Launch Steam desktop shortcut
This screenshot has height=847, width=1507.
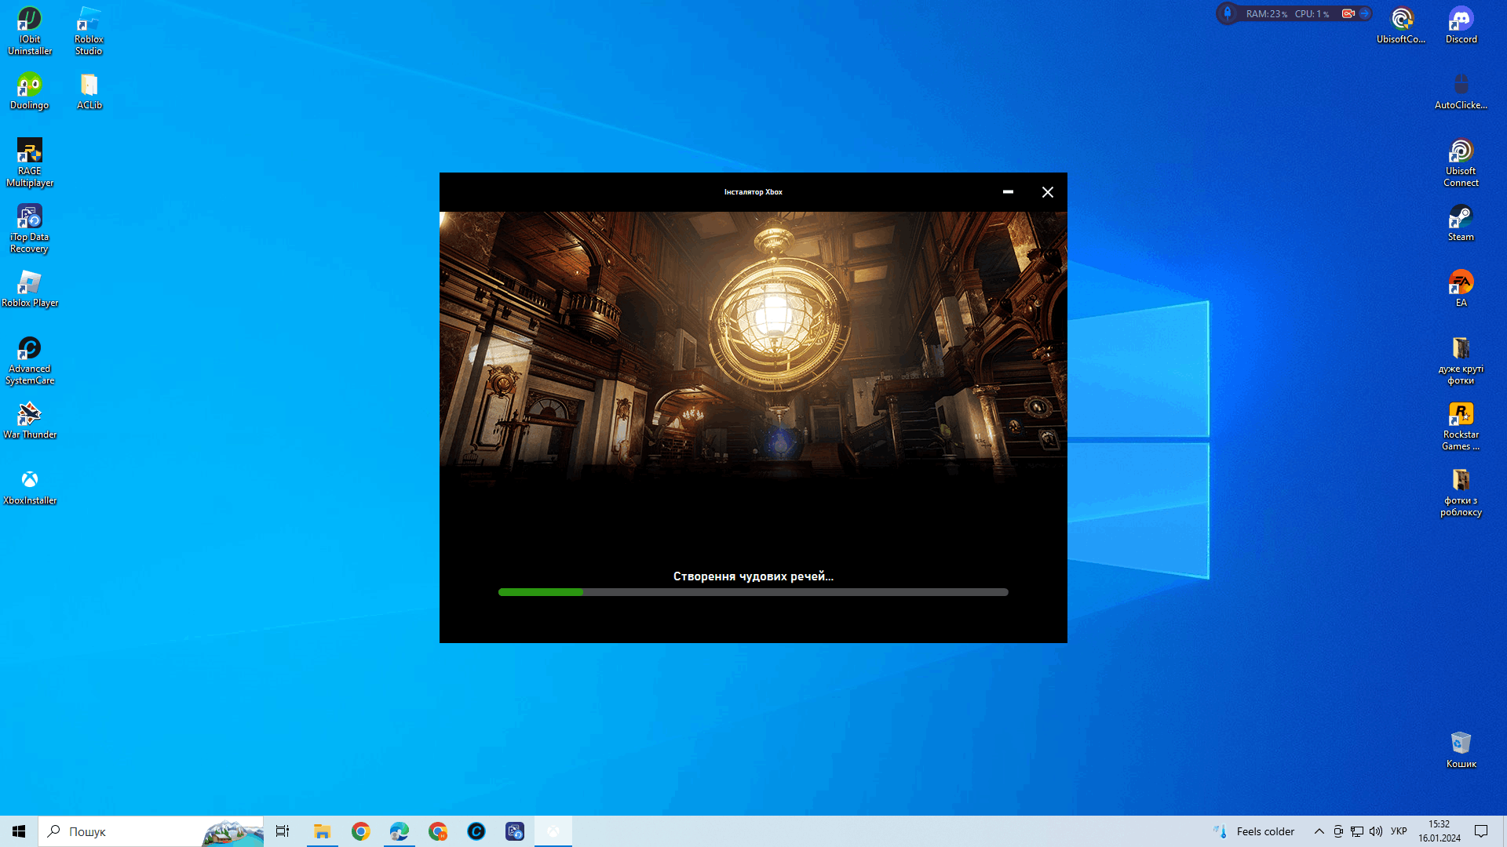(x=1461, y=223)
